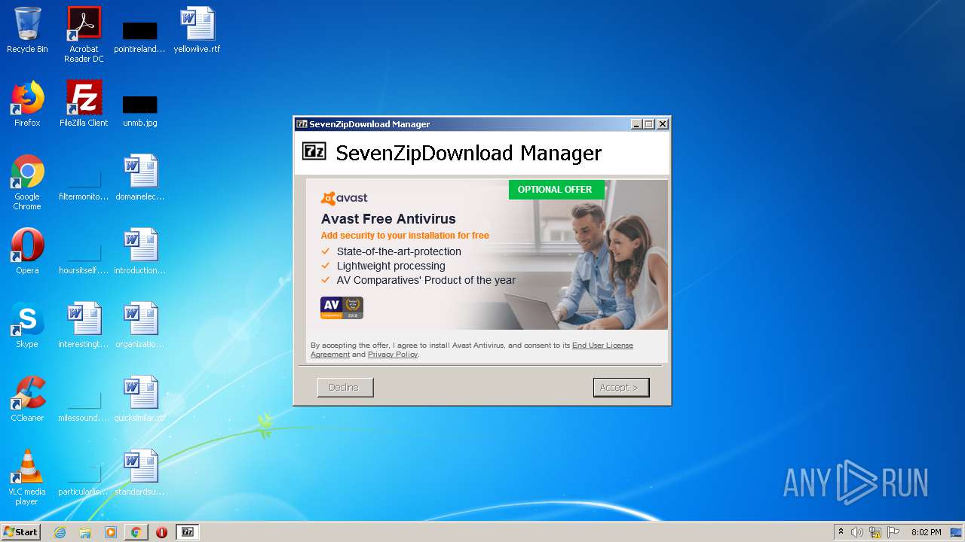Open FileZilla Client shortcut

click(x=84, y=104)
